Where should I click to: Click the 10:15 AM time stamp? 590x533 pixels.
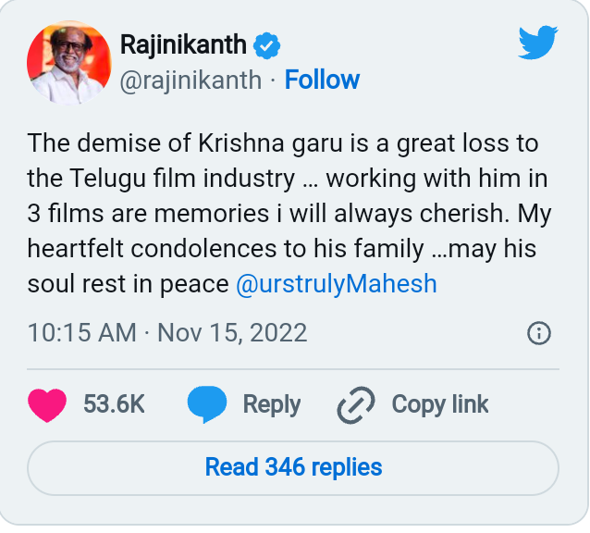tap(82, 333)
